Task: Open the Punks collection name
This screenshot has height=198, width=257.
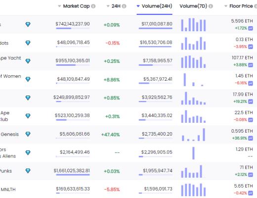Action: point(6,171)
